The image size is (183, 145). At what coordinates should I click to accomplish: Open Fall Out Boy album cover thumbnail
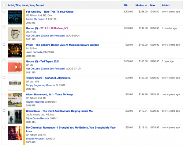(x=15, y=17)
